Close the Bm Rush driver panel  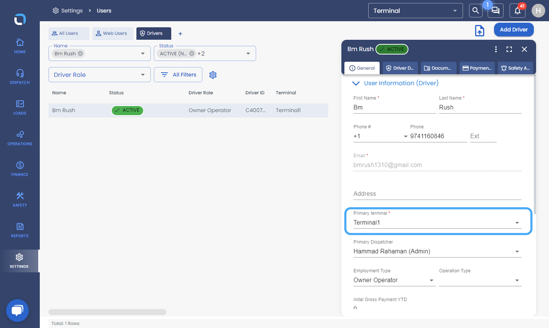tap(524, 49)
